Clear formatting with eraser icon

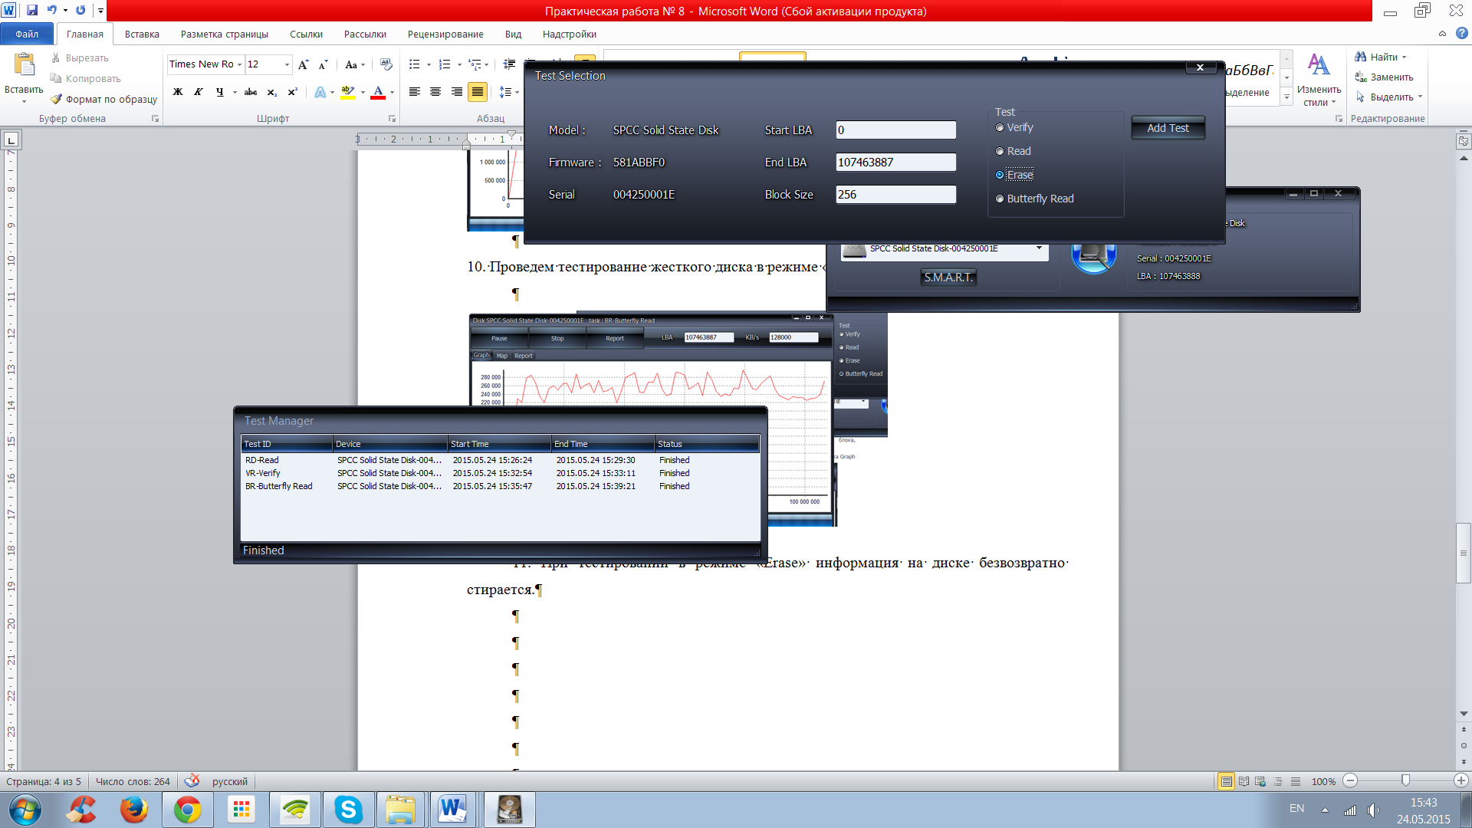click(386, 64)
